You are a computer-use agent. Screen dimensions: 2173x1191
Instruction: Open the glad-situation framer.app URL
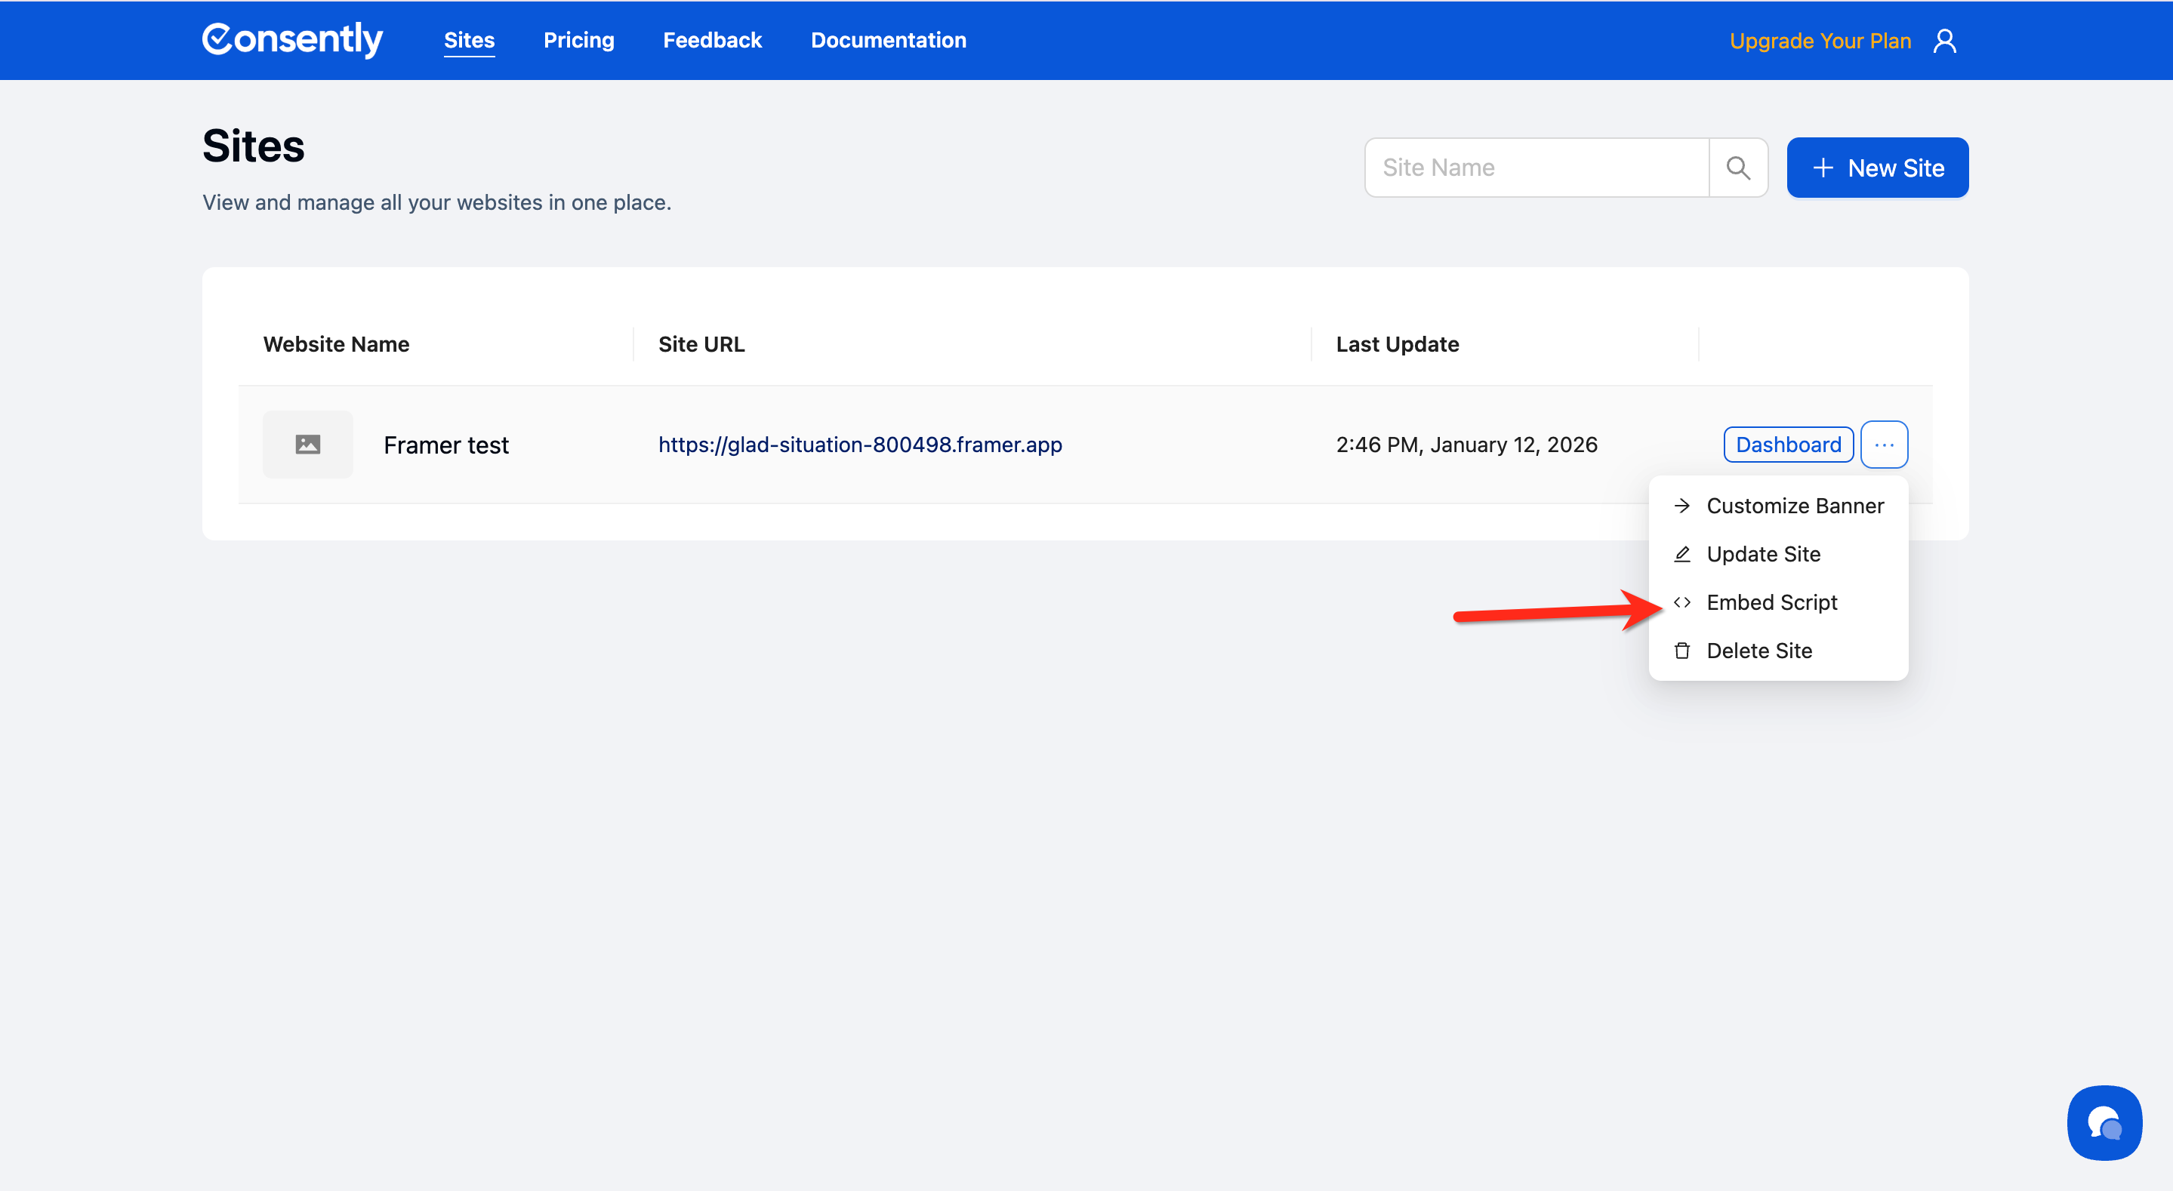859,445
